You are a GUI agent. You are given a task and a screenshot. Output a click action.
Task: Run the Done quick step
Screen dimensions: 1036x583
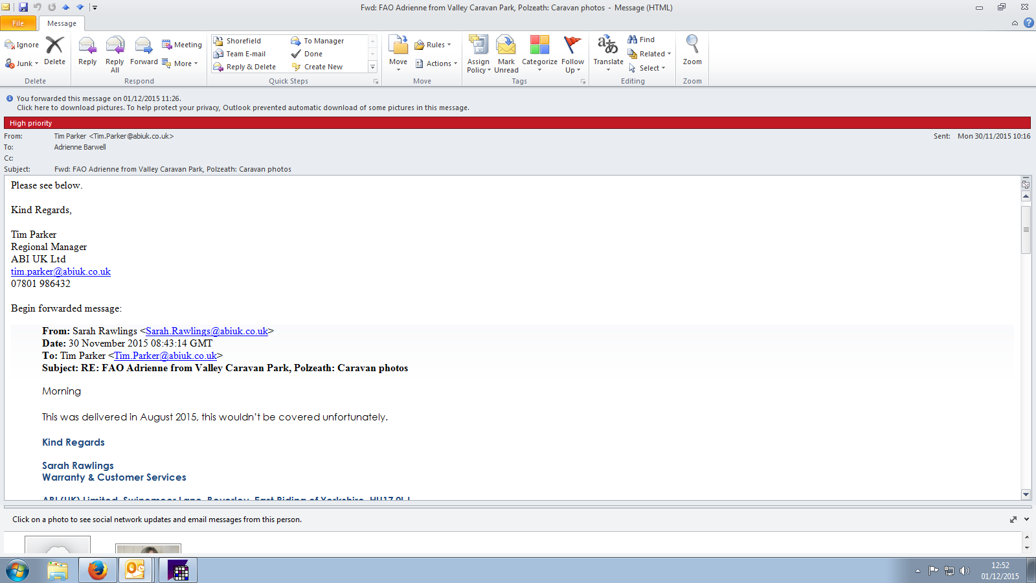[307, 54]
